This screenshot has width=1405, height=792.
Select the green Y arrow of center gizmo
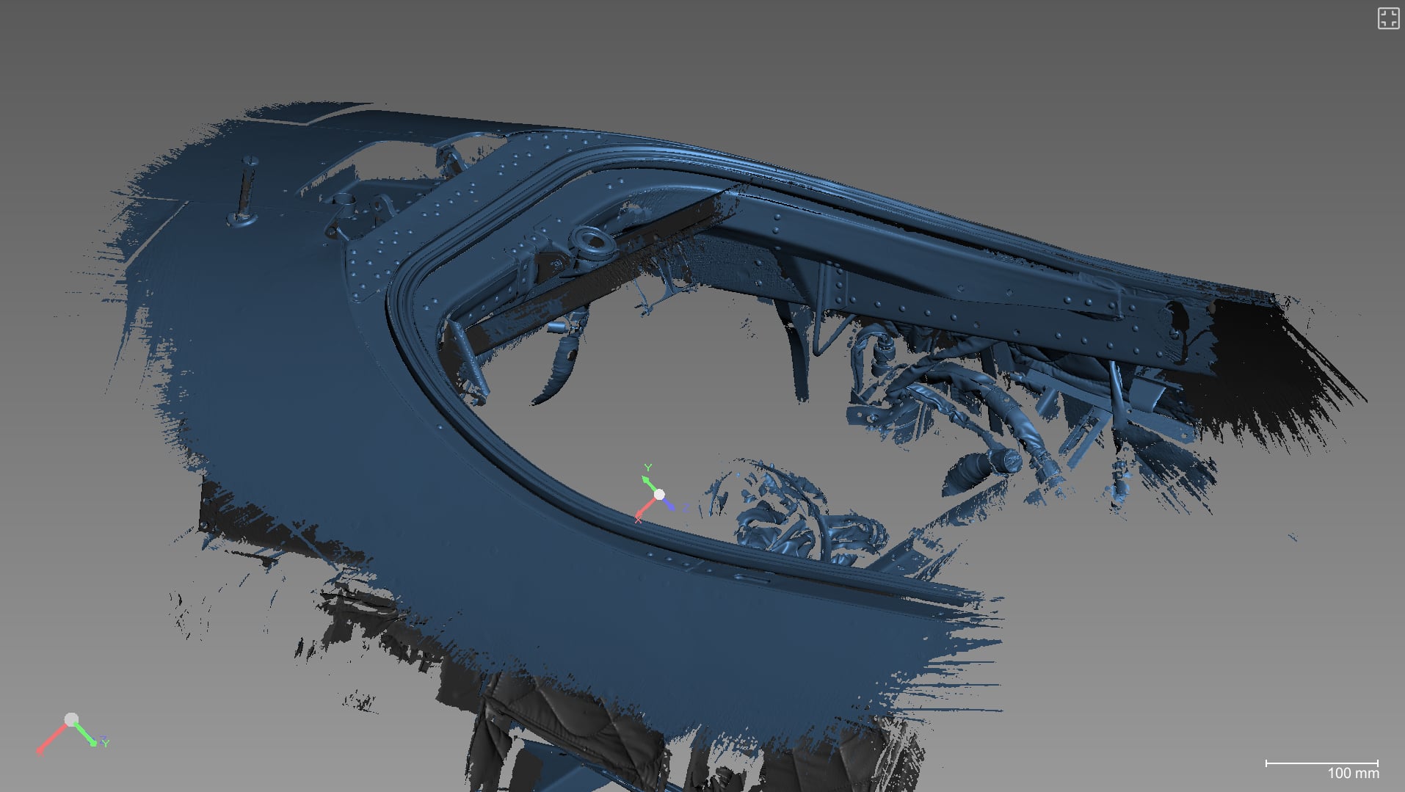coord(650,484)
